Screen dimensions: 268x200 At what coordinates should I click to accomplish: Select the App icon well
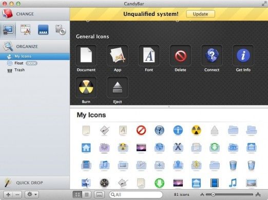118,55
